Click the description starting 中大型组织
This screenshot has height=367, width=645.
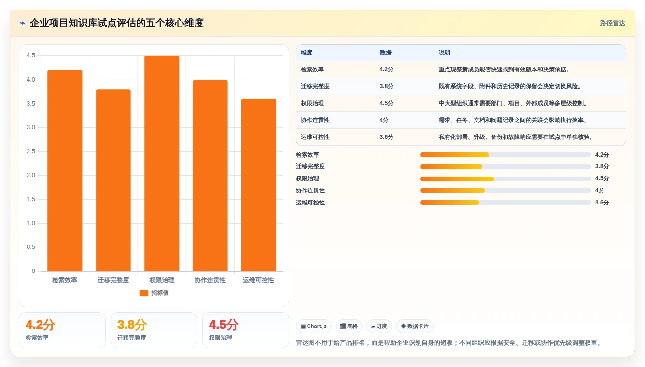coord(513,103)
